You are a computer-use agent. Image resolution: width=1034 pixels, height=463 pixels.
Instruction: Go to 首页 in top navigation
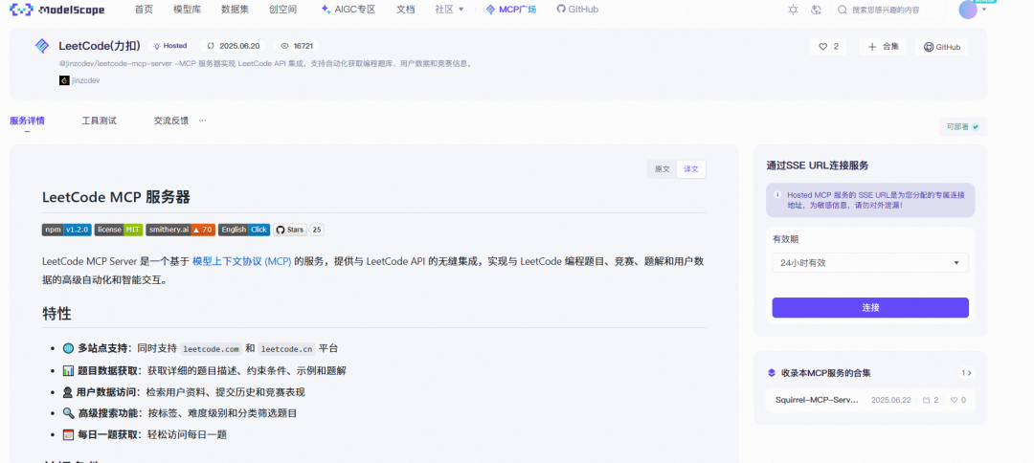point(143,10)
